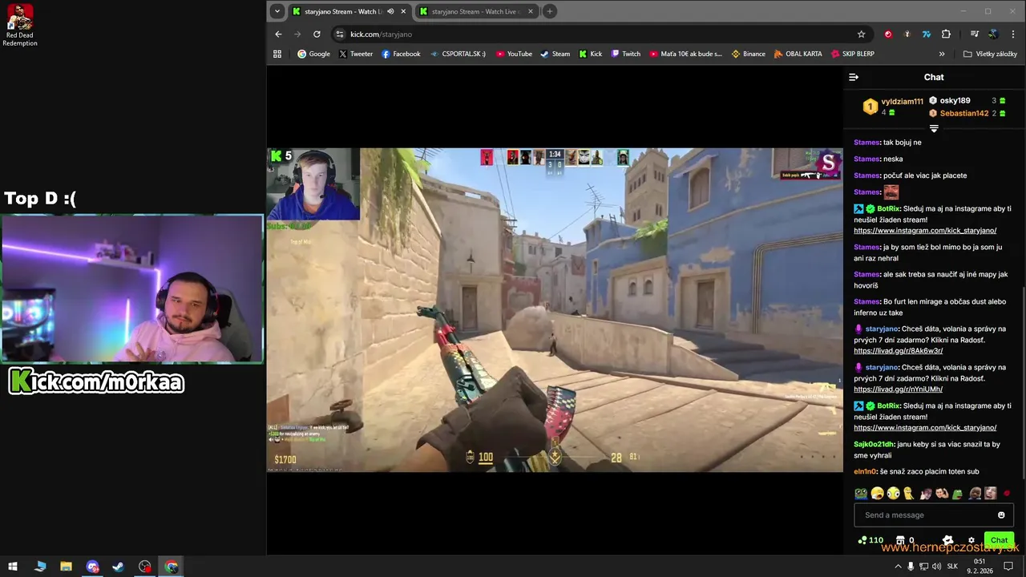Open the YouTube bookmark
Viewport: 1026px width, 577px height.
(514, 54)
